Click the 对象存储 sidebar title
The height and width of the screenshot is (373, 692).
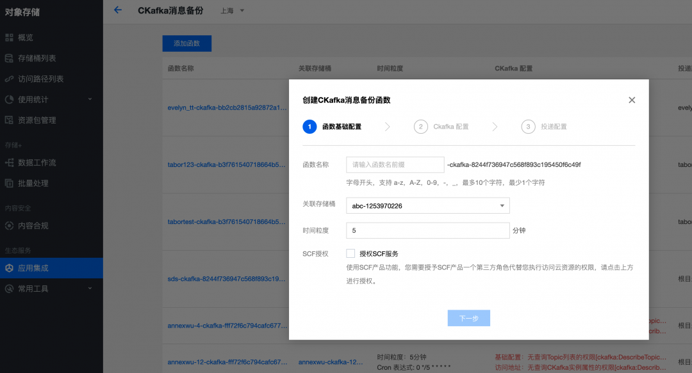tap(22, 12)
